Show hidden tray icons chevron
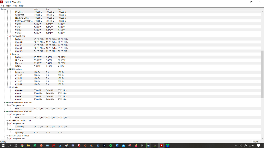 236,145
